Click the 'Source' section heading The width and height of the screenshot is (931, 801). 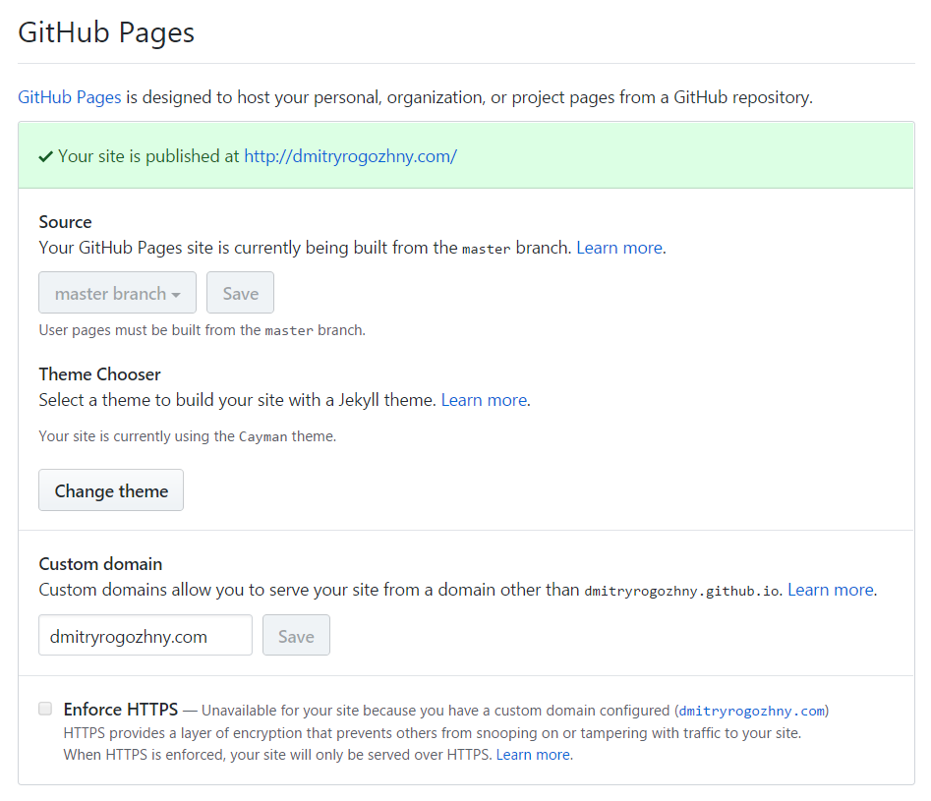(65, 222)
